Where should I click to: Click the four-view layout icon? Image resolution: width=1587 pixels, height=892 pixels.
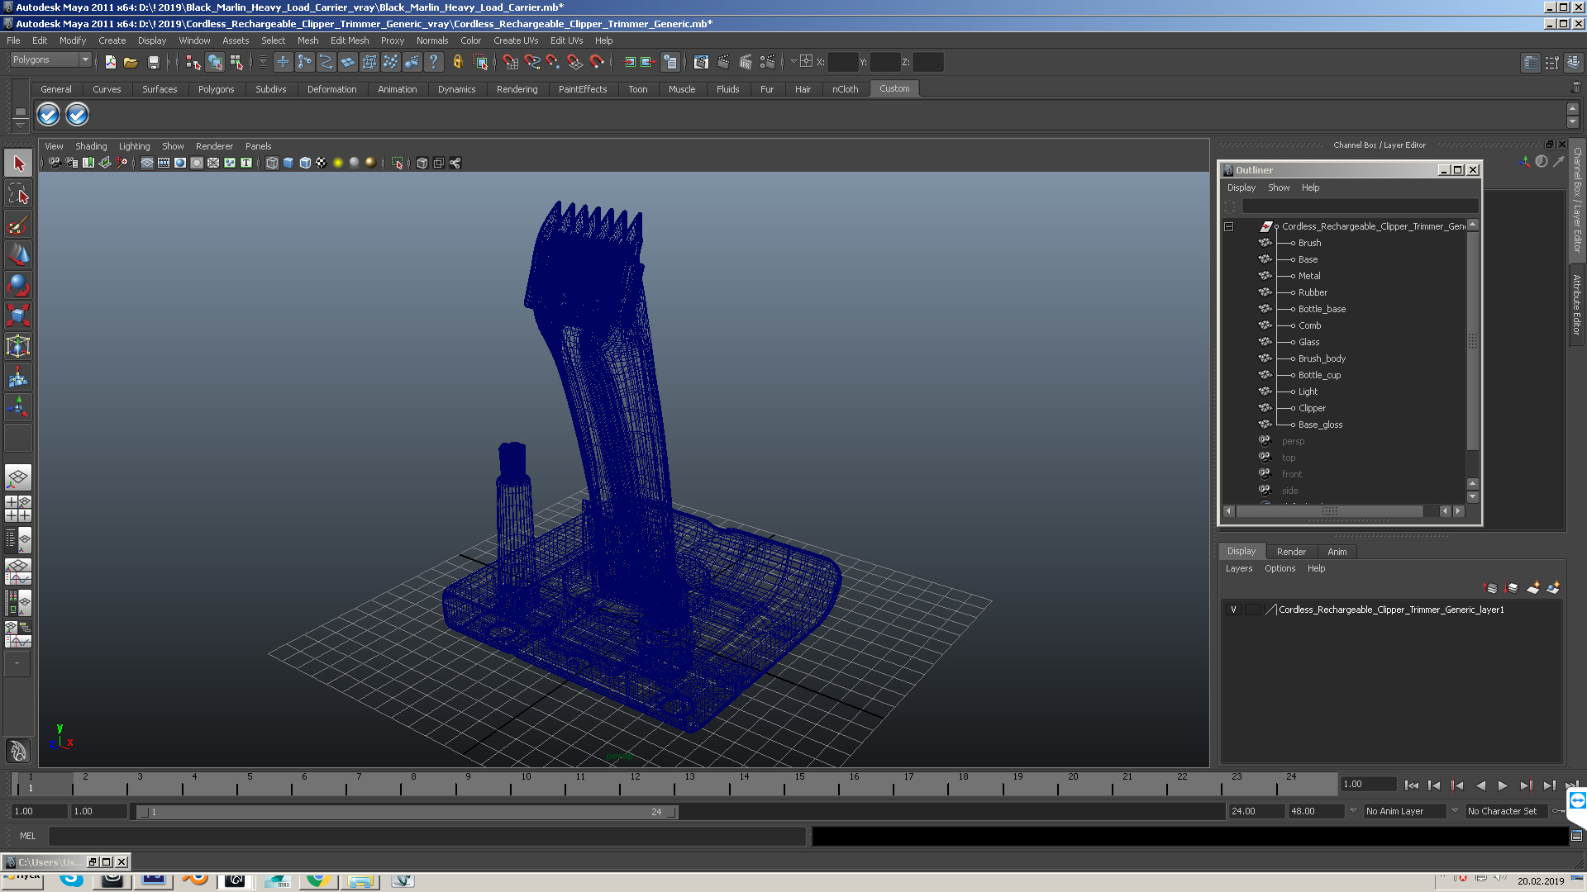click(x=18, y=509)
